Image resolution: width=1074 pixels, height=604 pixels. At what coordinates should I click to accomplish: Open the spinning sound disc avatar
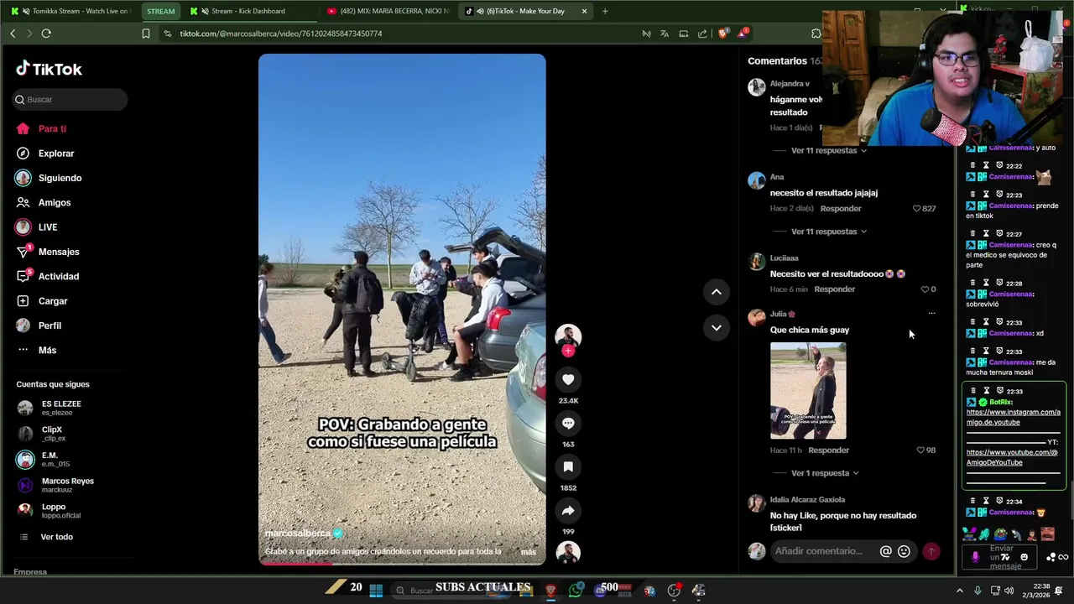pos(568,552)
